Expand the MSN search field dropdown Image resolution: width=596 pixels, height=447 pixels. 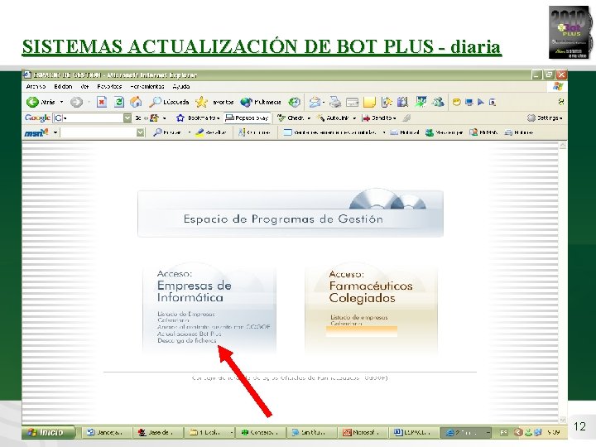[x=140, y=132]
